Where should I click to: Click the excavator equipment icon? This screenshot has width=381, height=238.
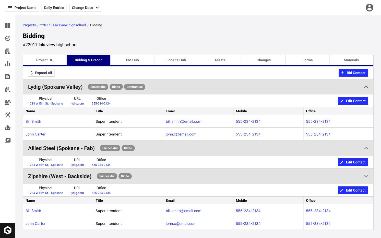coord(8,102)
